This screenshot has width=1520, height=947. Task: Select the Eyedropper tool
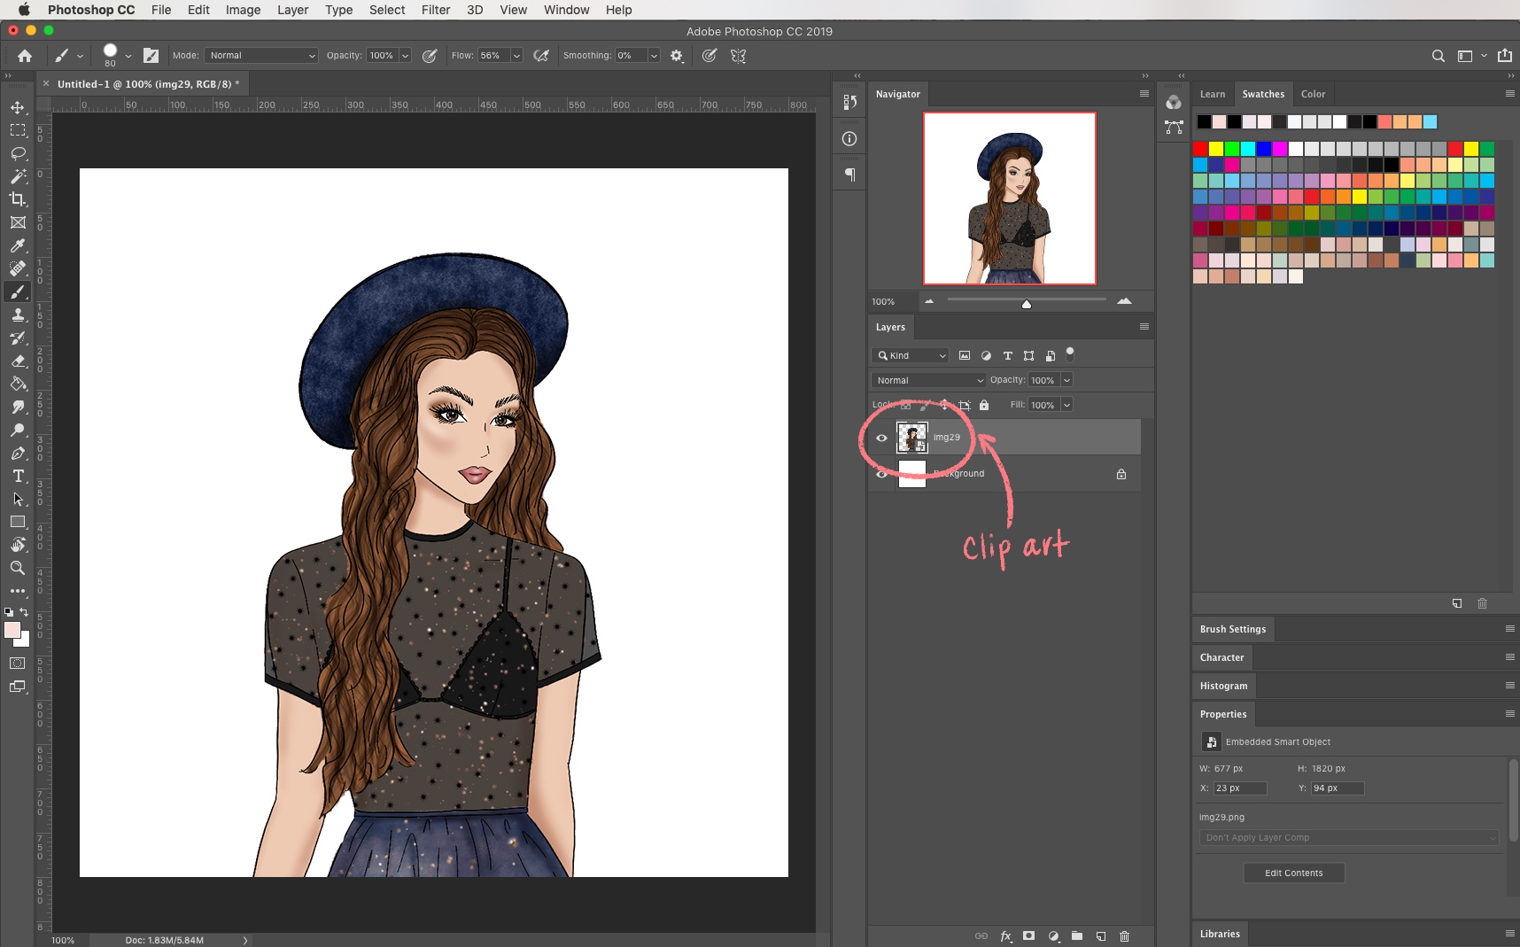pyautogui.click(x=18, y=245)
